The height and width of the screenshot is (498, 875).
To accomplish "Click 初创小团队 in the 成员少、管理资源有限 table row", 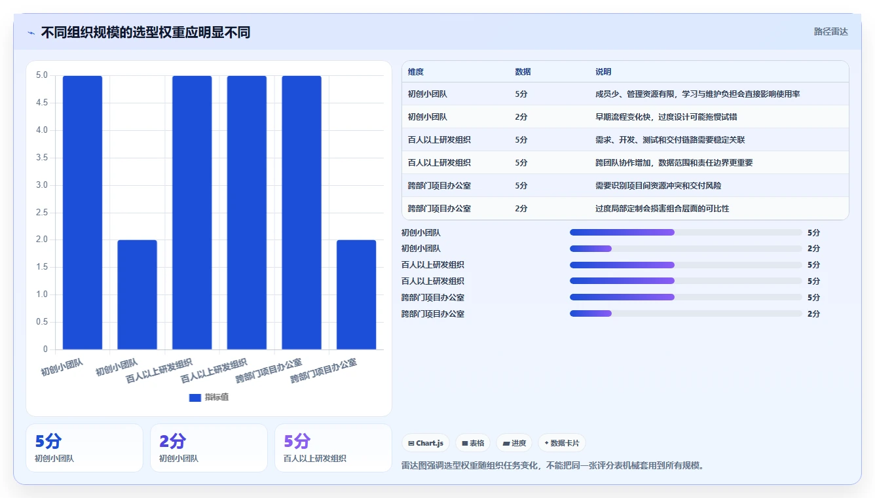I will 428,94.
